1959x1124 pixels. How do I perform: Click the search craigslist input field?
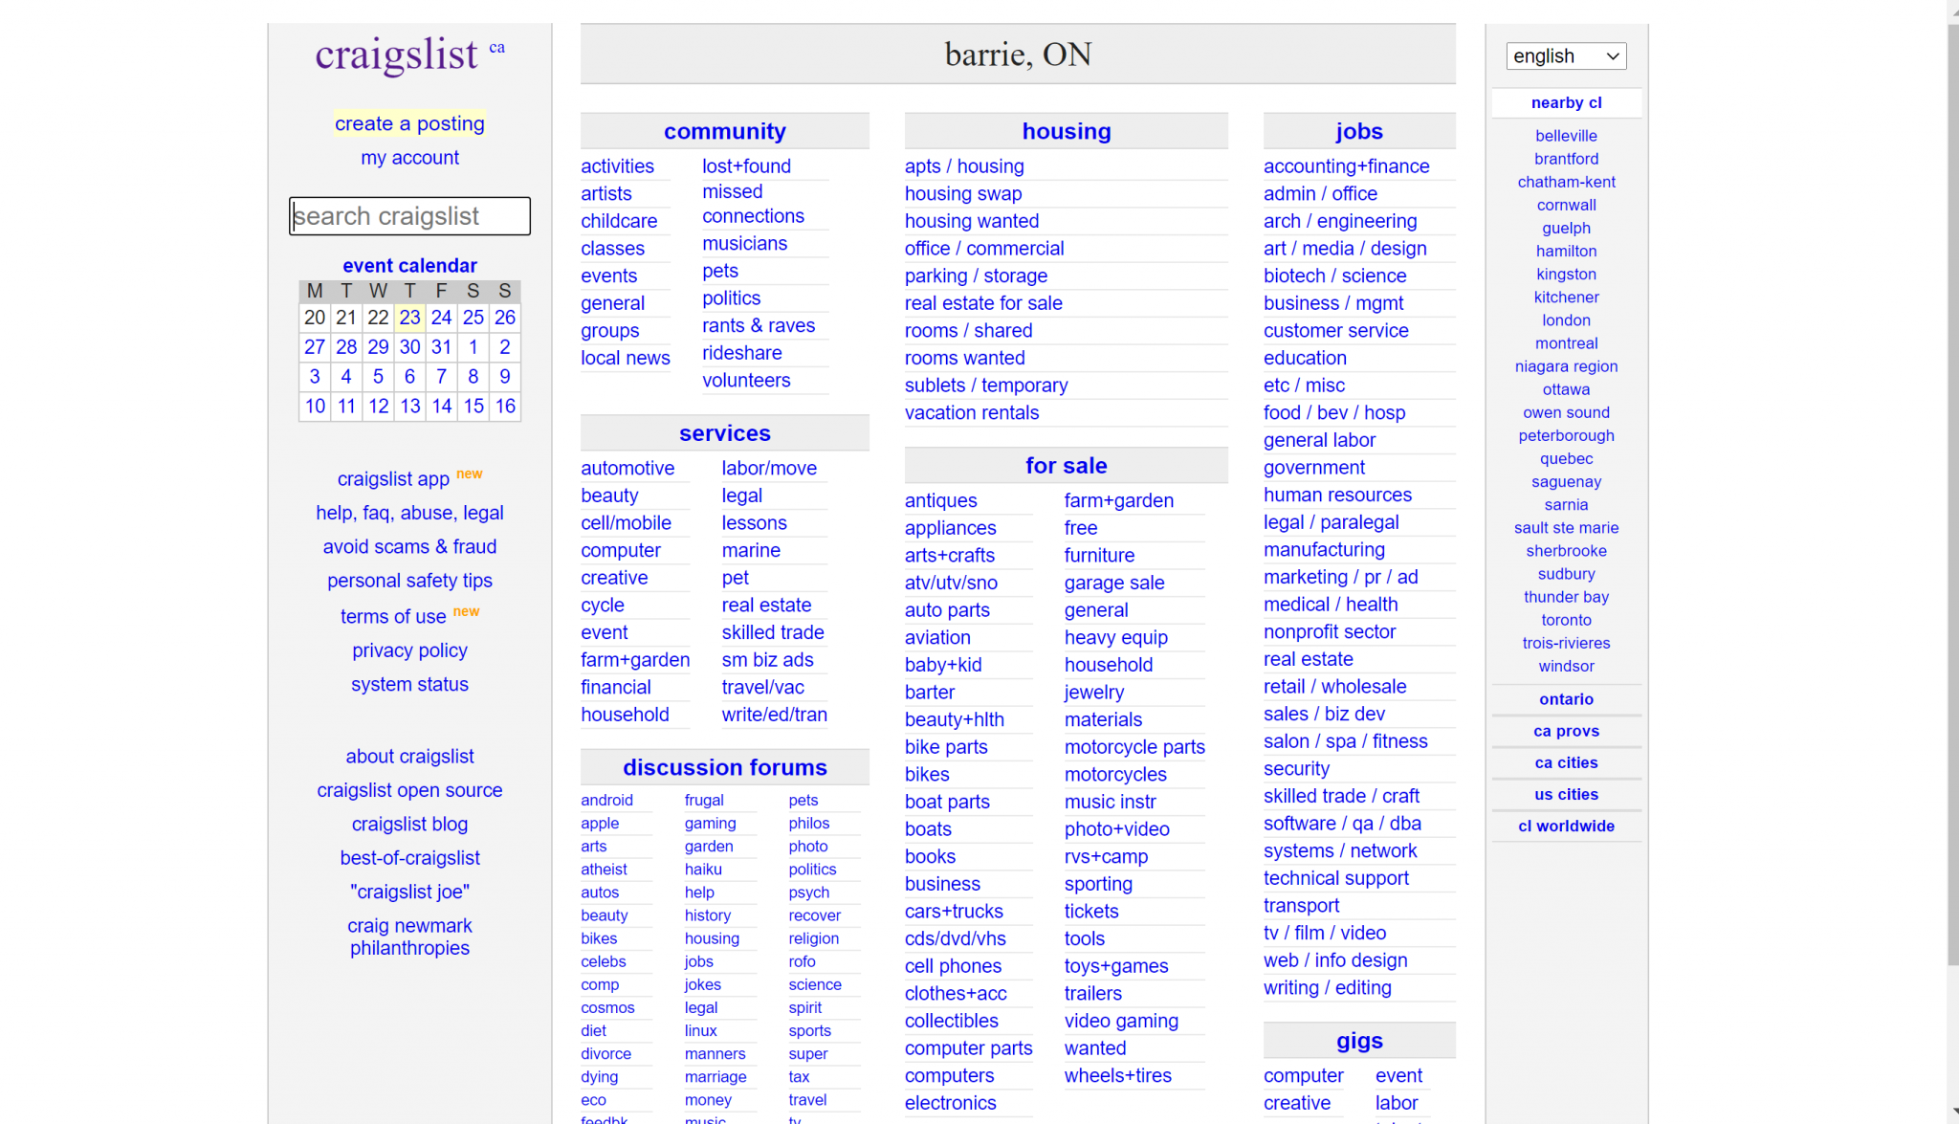point(409,216)
